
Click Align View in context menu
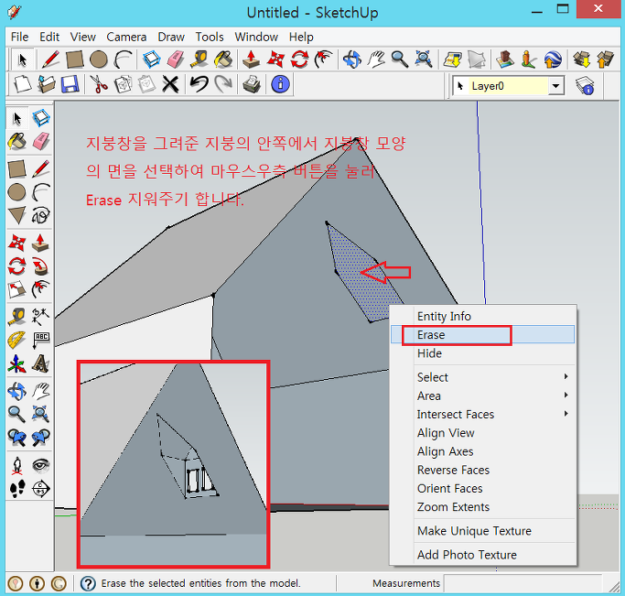[x=482, y=432]
